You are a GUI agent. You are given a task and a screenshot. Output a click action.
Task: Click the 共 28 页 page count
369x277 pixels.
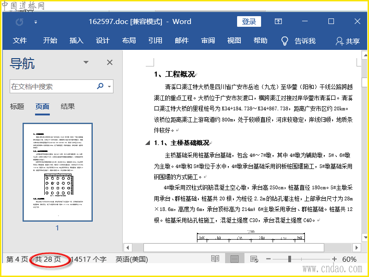(48, 259)
